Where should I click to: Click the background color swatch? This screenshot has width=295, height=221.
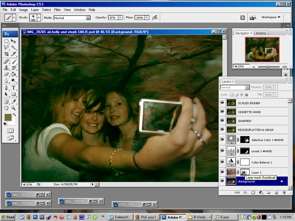click(x=13, y=122)
